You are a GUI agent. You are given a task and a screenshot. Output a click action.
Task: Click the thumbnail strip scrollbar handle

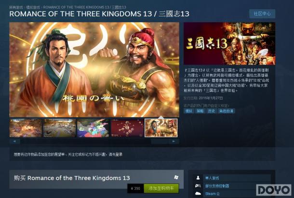click(x=160, y=141)
